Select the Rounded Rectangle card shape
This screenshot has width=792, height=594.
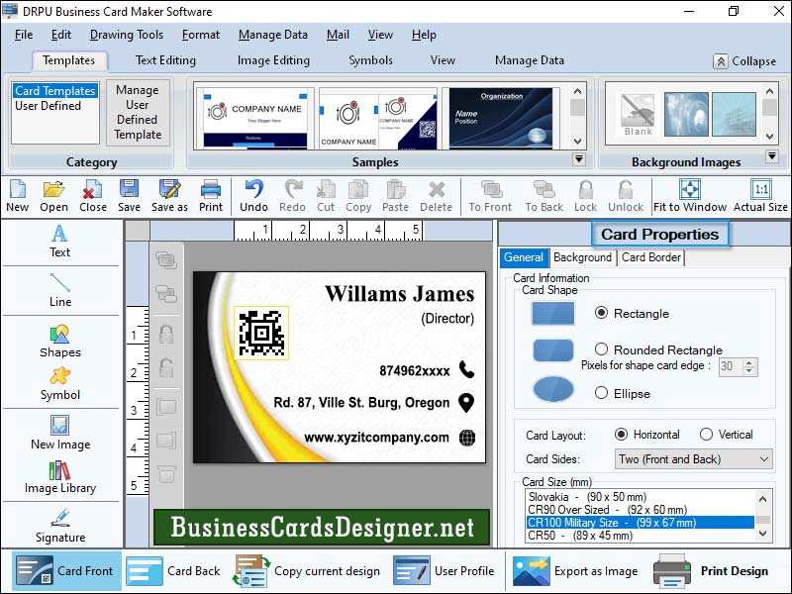603,348
